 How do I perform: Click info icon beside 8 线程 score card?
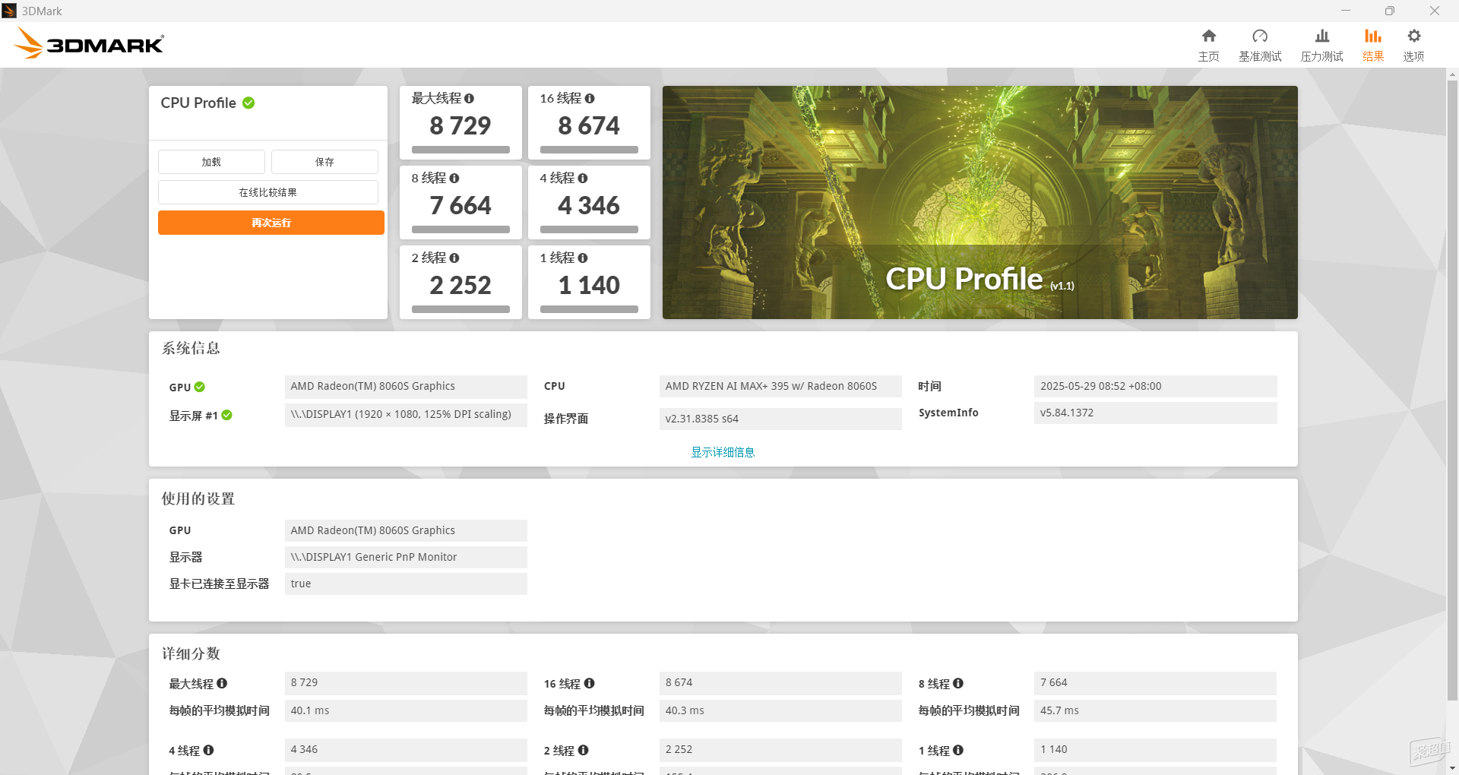pos(454,179)
